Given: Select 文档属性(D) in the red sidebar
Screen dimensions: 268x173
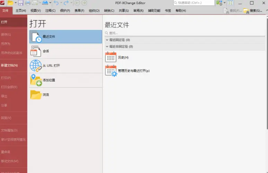Looking at the screenshot, I should (14, 130).
